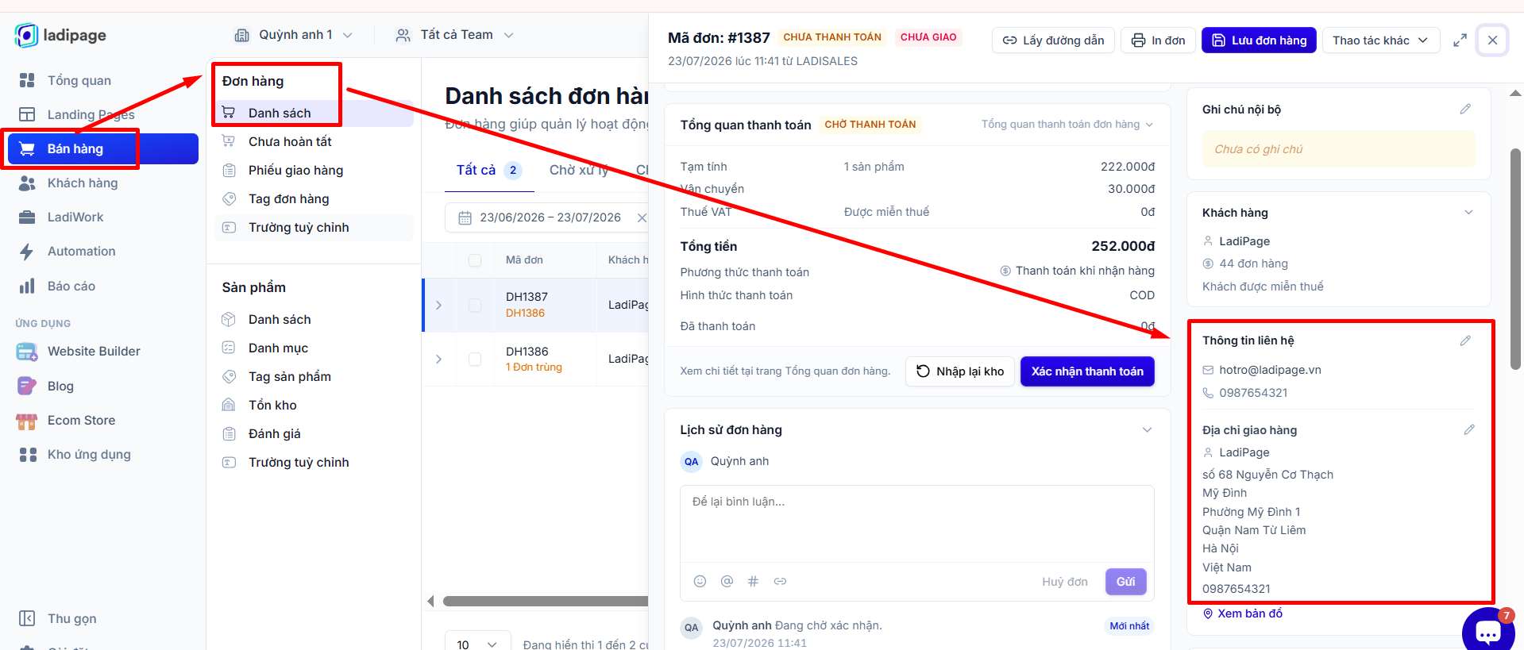
Task: Open Đánh giá reviews menu item
Action: point(274,433)
